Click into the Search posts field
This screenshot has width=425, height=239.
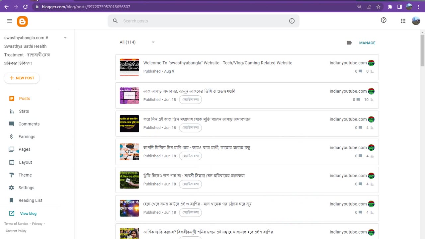[x=204, y=21]
